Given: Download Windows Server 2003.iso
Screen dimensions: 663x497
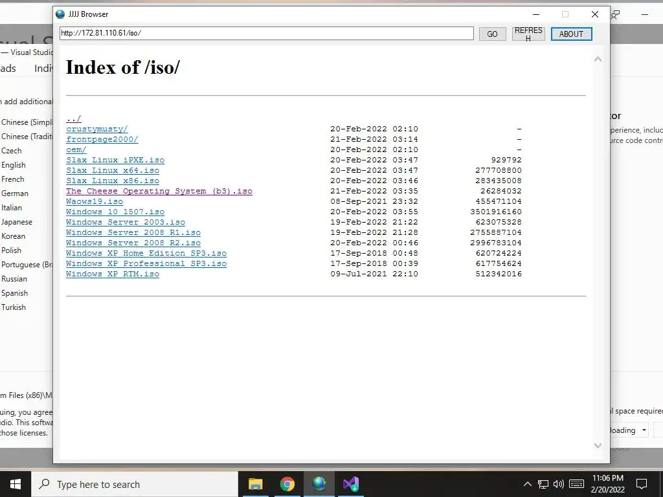Looking at the screenshot, I should pyautogui.click(x=126, y=223).
